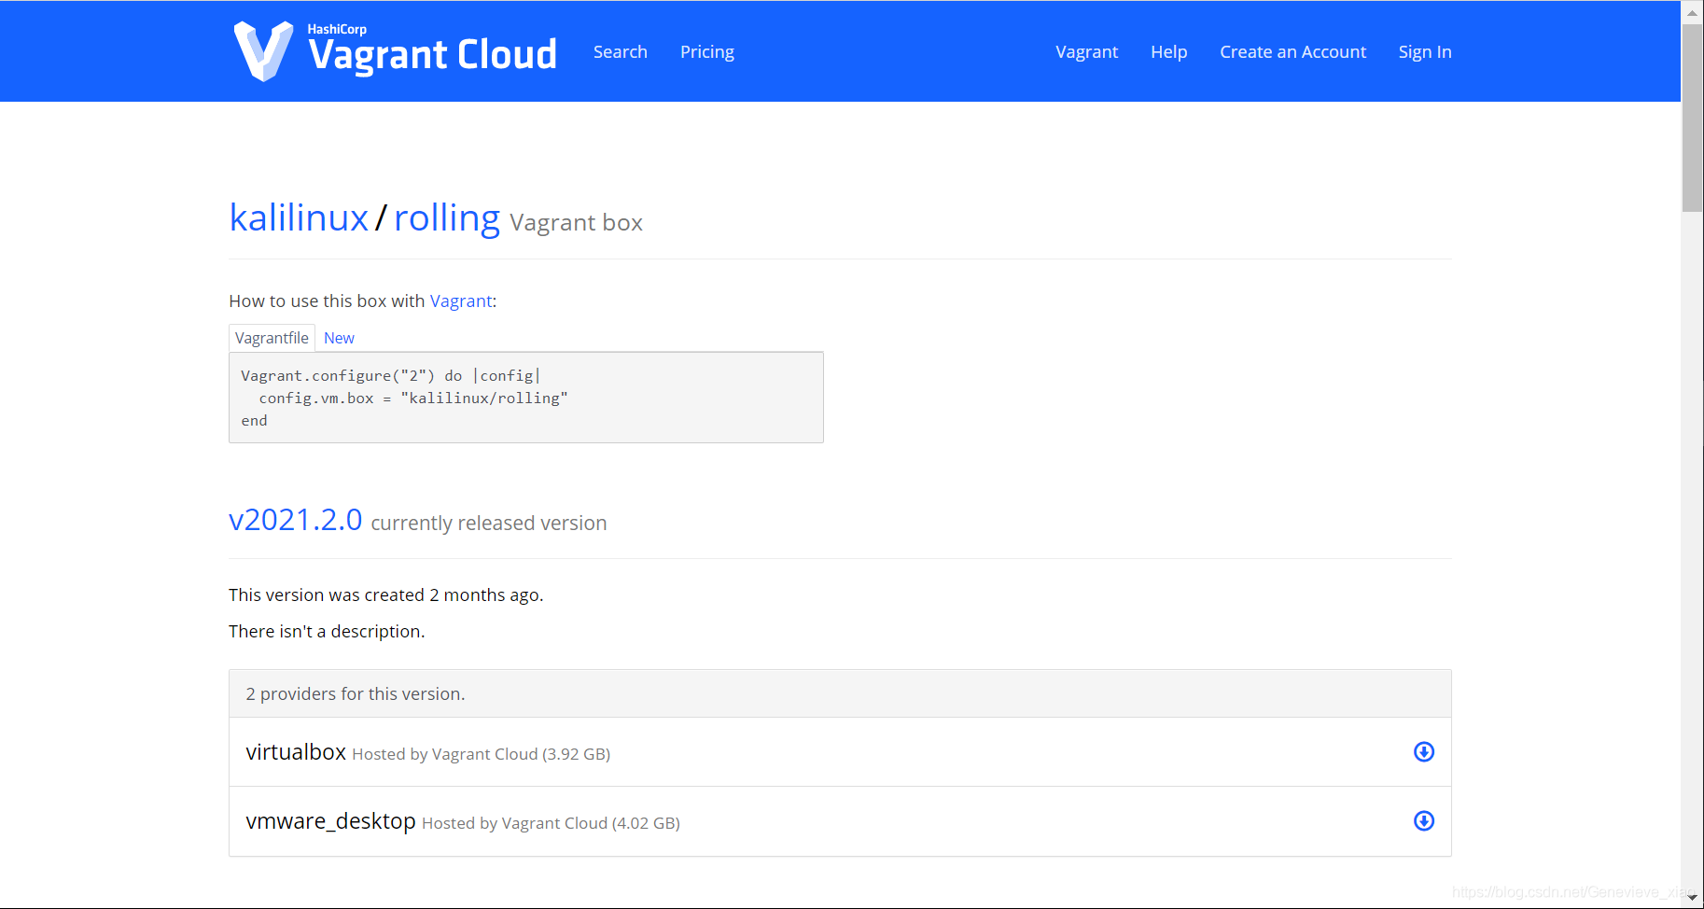Click the scrollbar up arrow
The height and width of the screenshot is (909, 1704).
tap(1692, 12)
